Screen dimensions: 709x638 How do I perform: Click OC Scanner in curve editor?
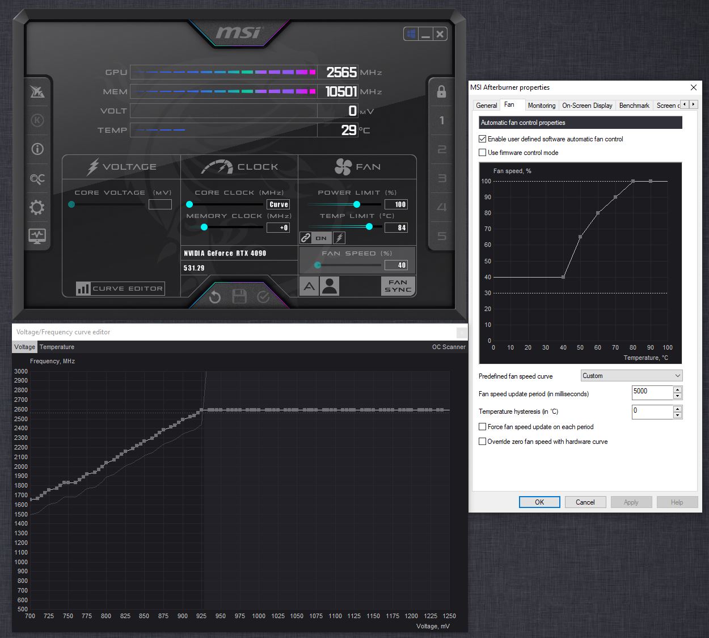(x=449, y=347)
